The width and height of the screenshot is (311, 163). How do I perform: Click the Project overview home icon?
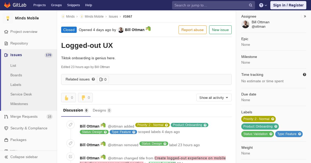tap(6, 32)
